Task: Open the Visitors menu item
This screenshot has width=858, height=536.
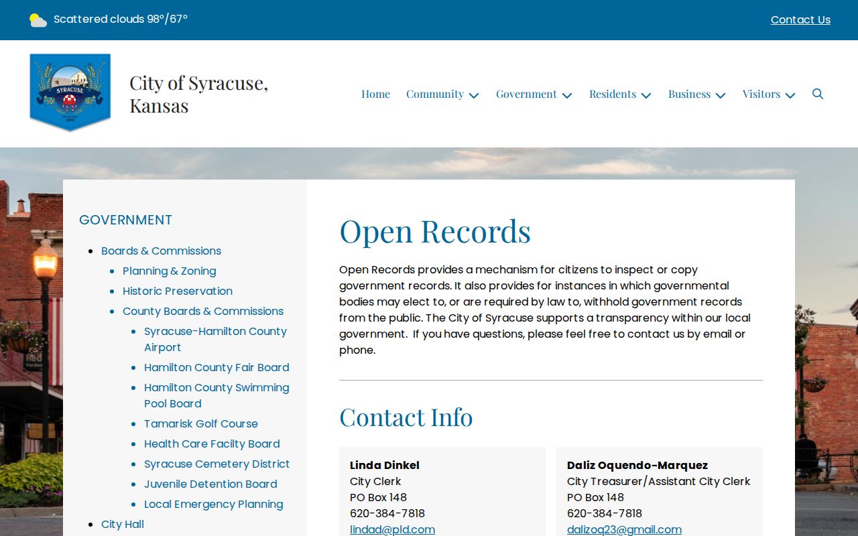Action: pyautogui.click(x=761, y=94)
